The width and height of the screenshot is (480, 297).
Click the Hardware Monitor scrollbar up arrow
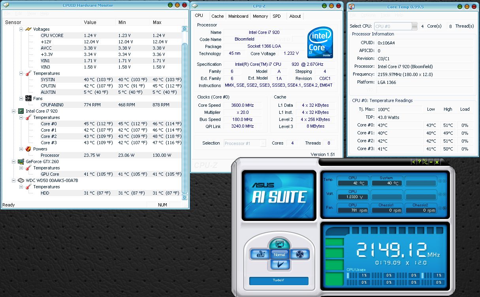pyautogui.click(x=184, y=29)
